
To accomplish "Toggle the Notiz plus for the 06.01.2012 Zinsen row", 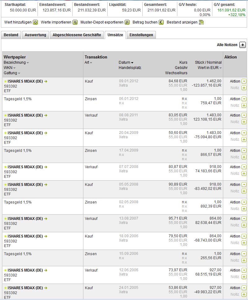I will (244, 105).
